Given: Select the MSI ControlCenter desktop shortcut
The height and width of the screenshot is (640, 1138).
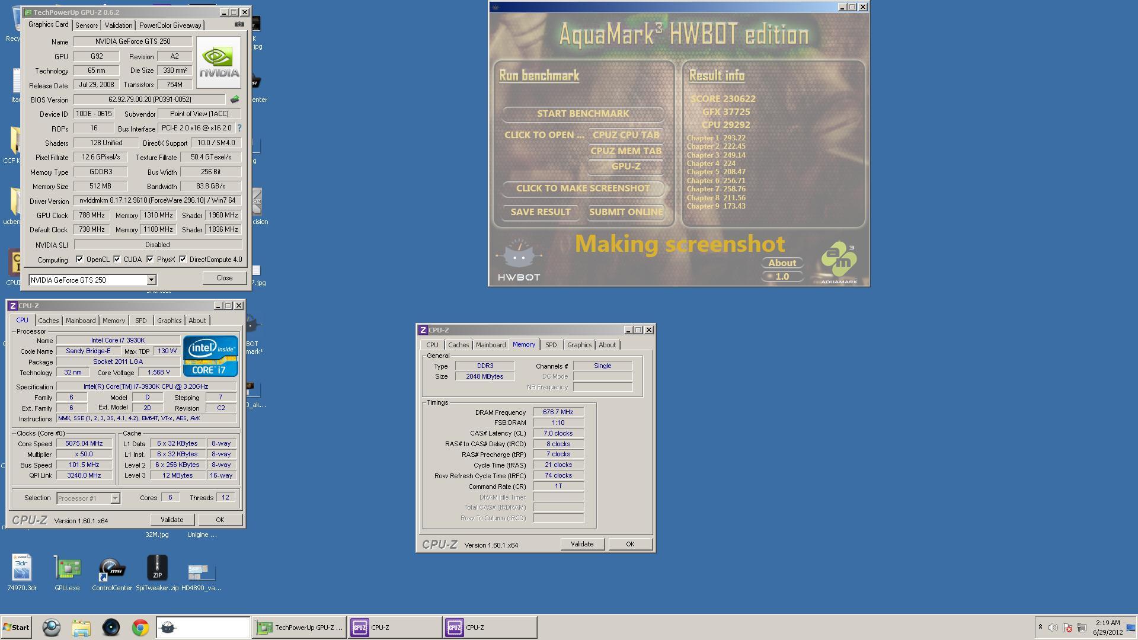Looking at the screenshot, I should pos(112,572).
